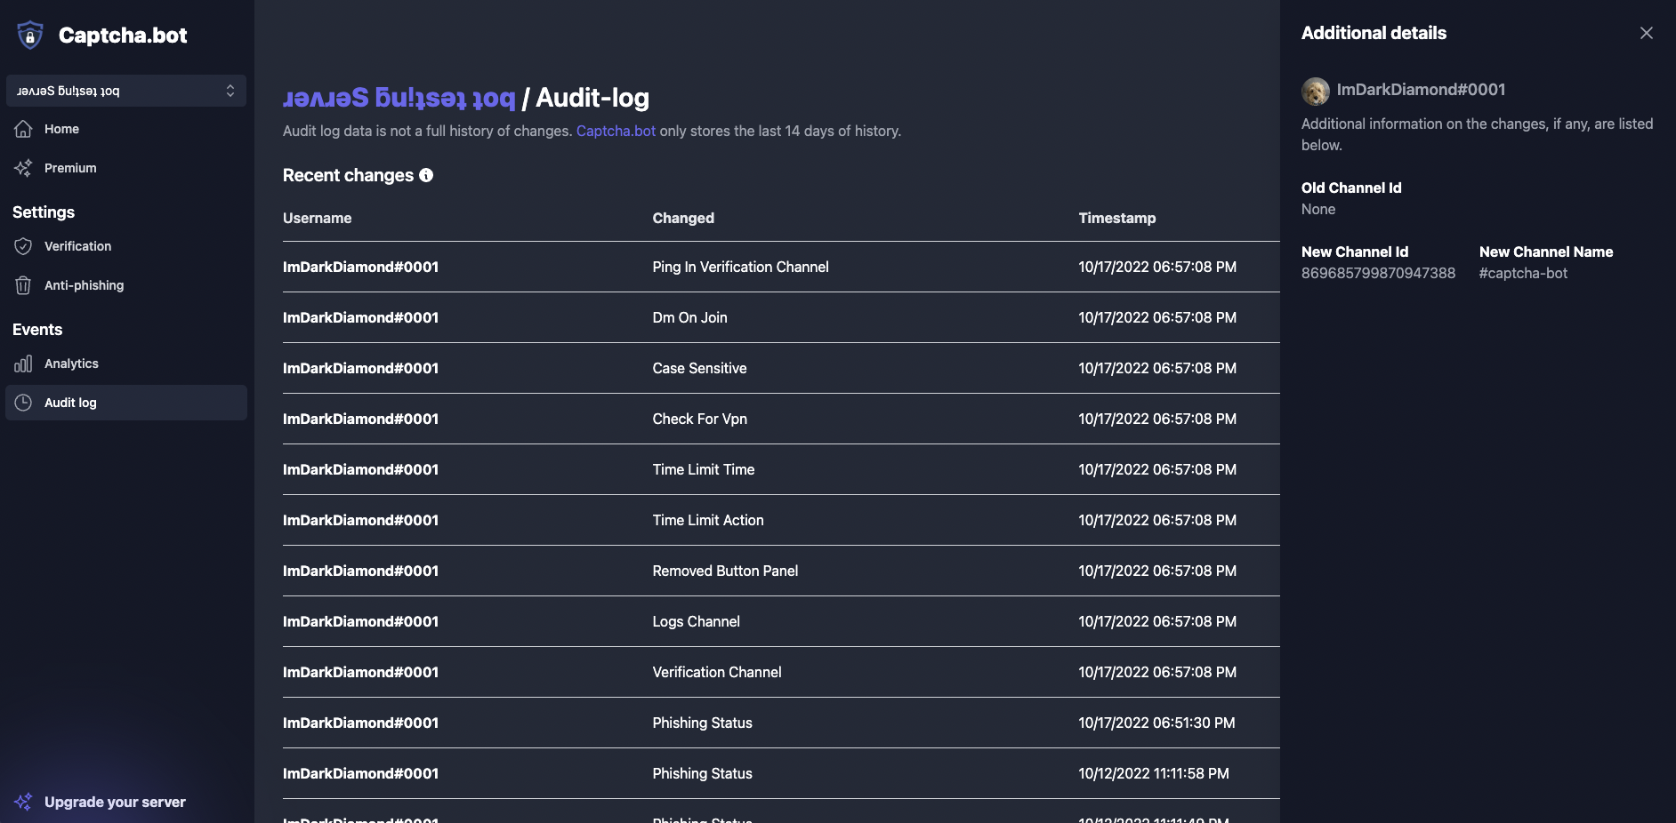Viewport: 1676px width, 823px height.
Task: Click the Verification shield icon
Action: point(25,246)
